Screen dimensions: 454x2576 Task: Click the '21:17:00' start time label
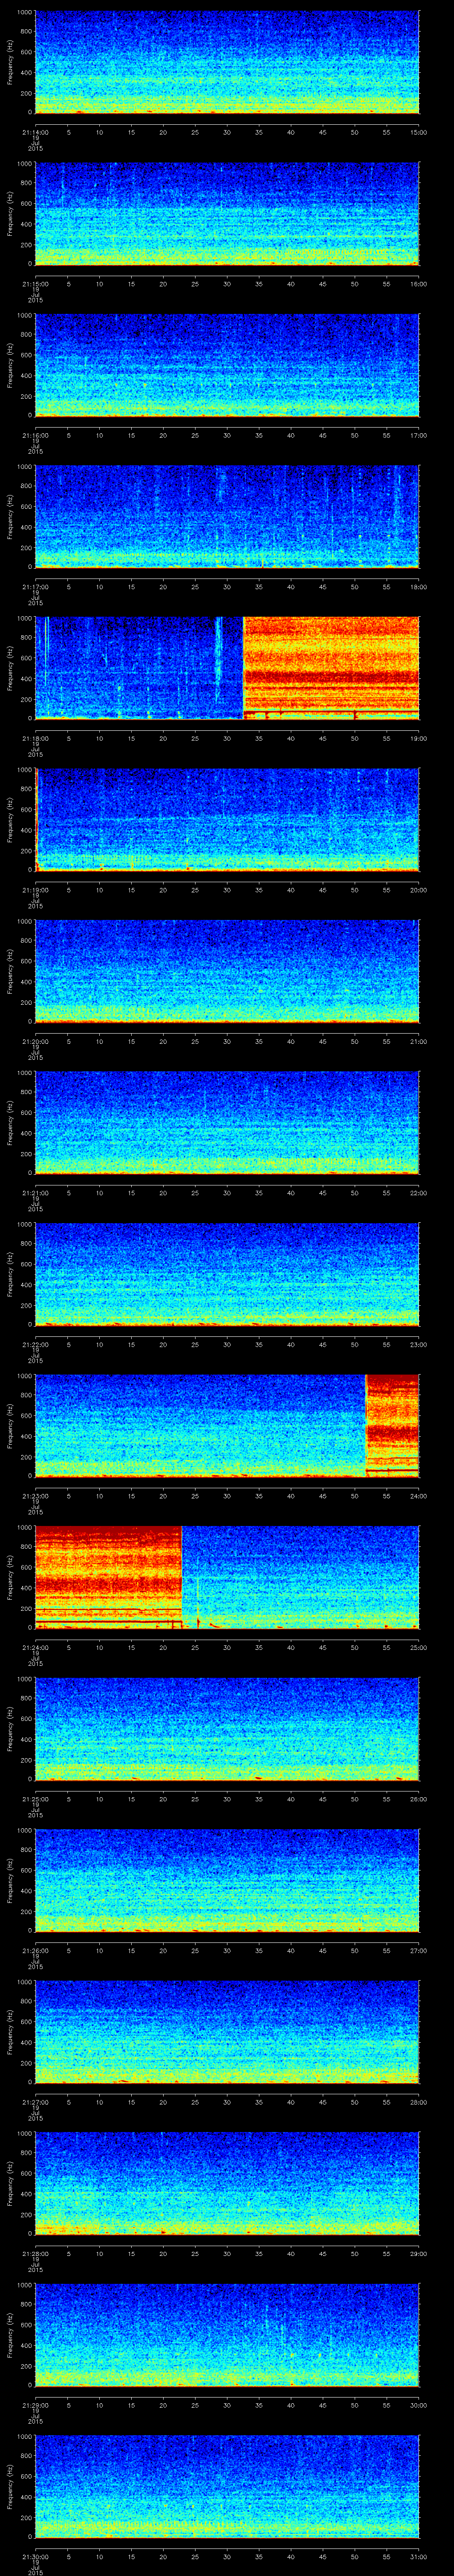click(35, 587)
